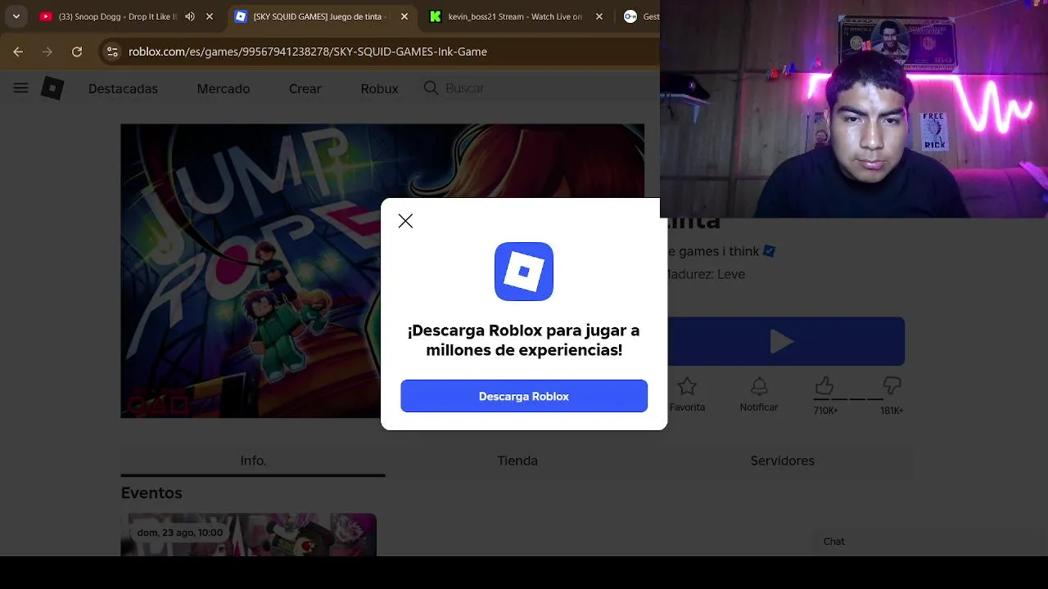Switch to Snoop Dogg YouTube tab
The image size is (1048, 589).
pyautogui.click(x=118, y=16)
